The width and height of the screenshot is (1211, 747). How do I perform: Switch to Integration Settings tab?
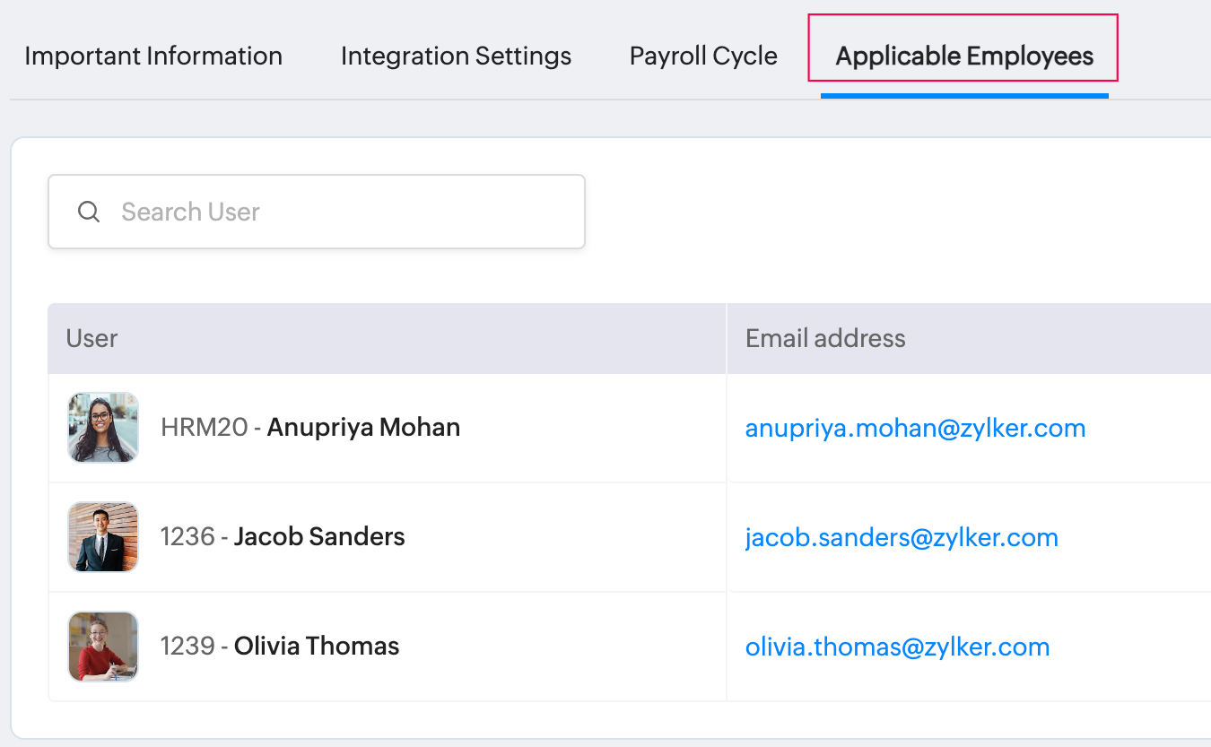[x=456, y=56]
